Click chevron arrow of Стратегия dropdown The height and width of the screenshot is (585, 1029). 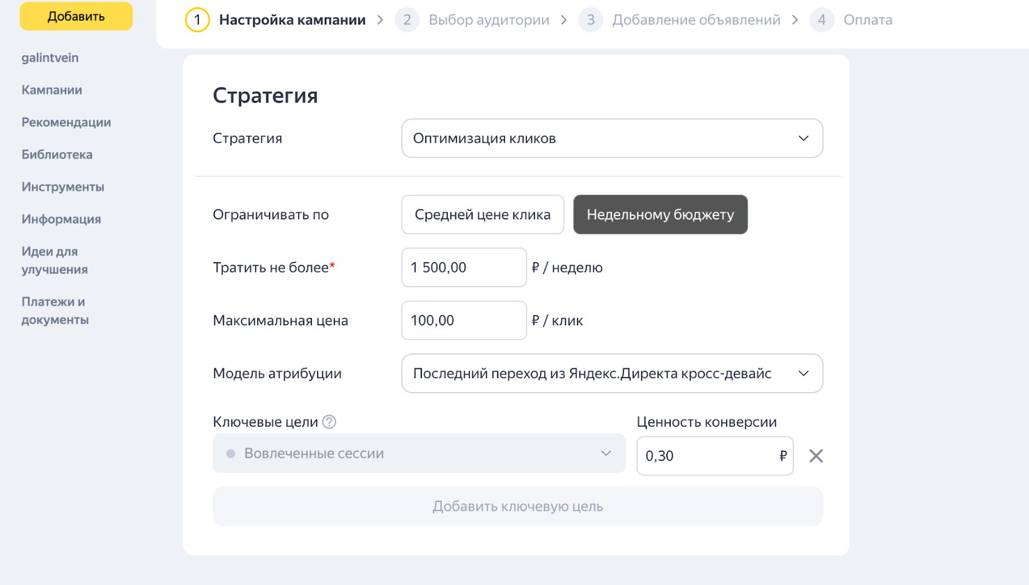pyautogui.click(x=803, y=138)
